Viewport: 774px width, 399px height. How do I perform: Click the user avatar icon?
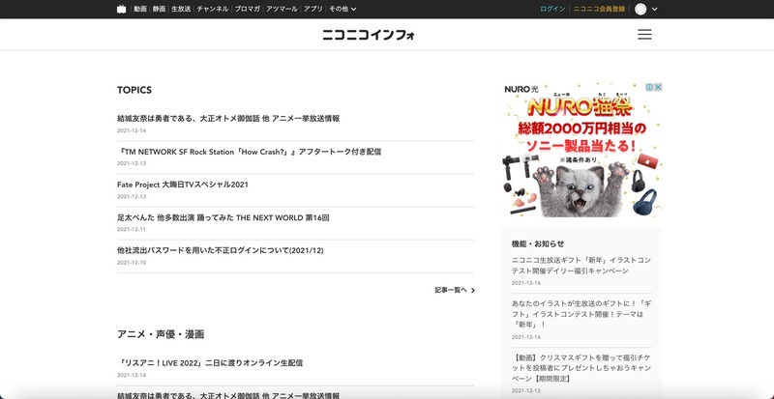pos(640,9)
